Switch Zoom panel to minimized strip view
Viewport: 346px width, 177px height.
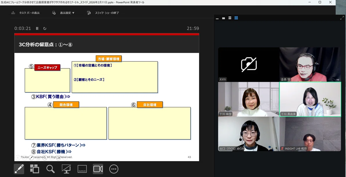pos(217,18)
